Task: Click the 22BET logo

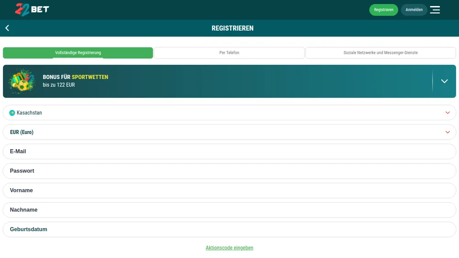Action: pos(32,10)
